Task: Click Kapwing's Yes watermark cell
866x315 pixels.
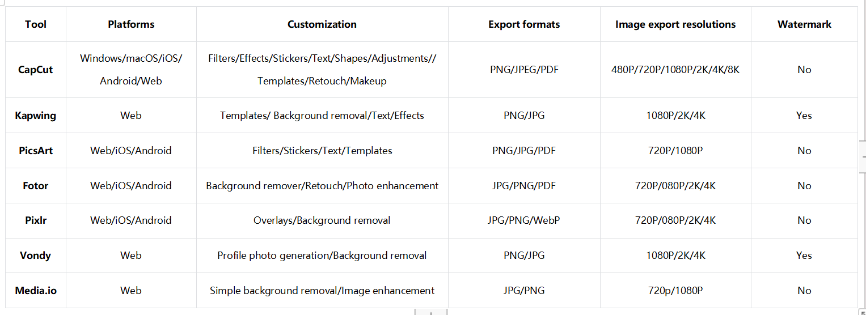Action: 804,116
